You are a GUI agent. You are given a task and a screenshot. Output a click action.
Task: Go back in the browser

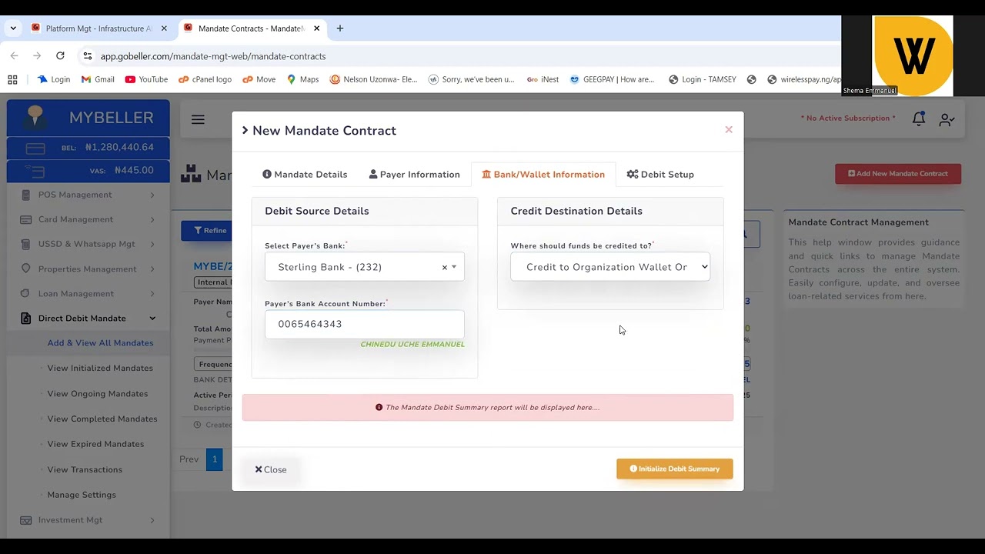pyautogui.click(x=14, y=56)
